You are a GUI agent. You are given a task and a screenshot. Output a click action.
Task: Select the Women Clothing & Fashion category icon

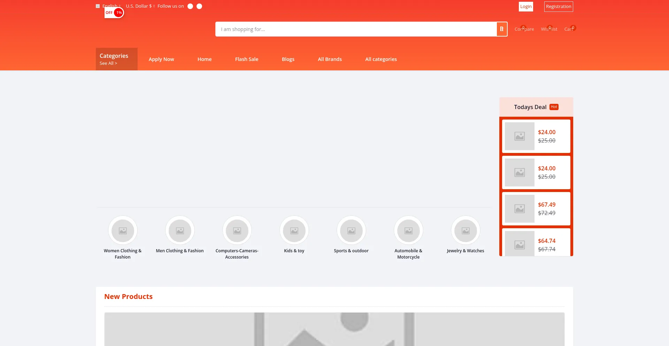point(122,231)
